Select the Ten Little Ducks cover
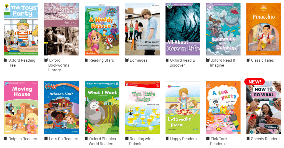 pos(142,108)
